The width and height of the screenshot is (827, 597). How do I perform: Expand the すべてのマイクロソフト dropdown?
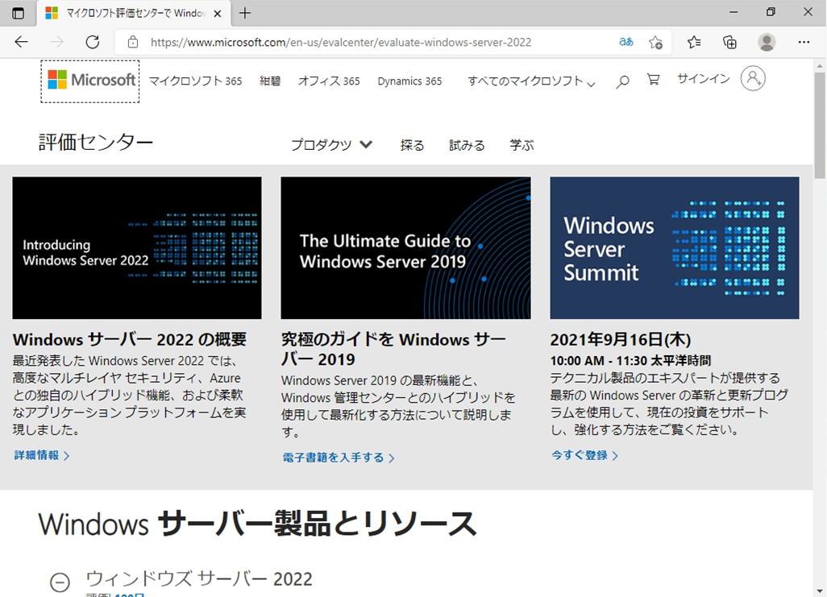tap(531, 81)
